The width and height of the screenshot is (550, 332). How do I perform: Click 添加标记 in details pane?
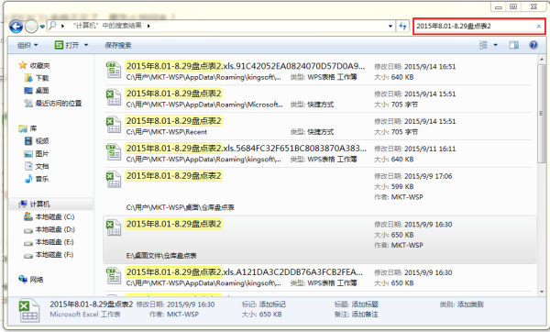point(272,304)
